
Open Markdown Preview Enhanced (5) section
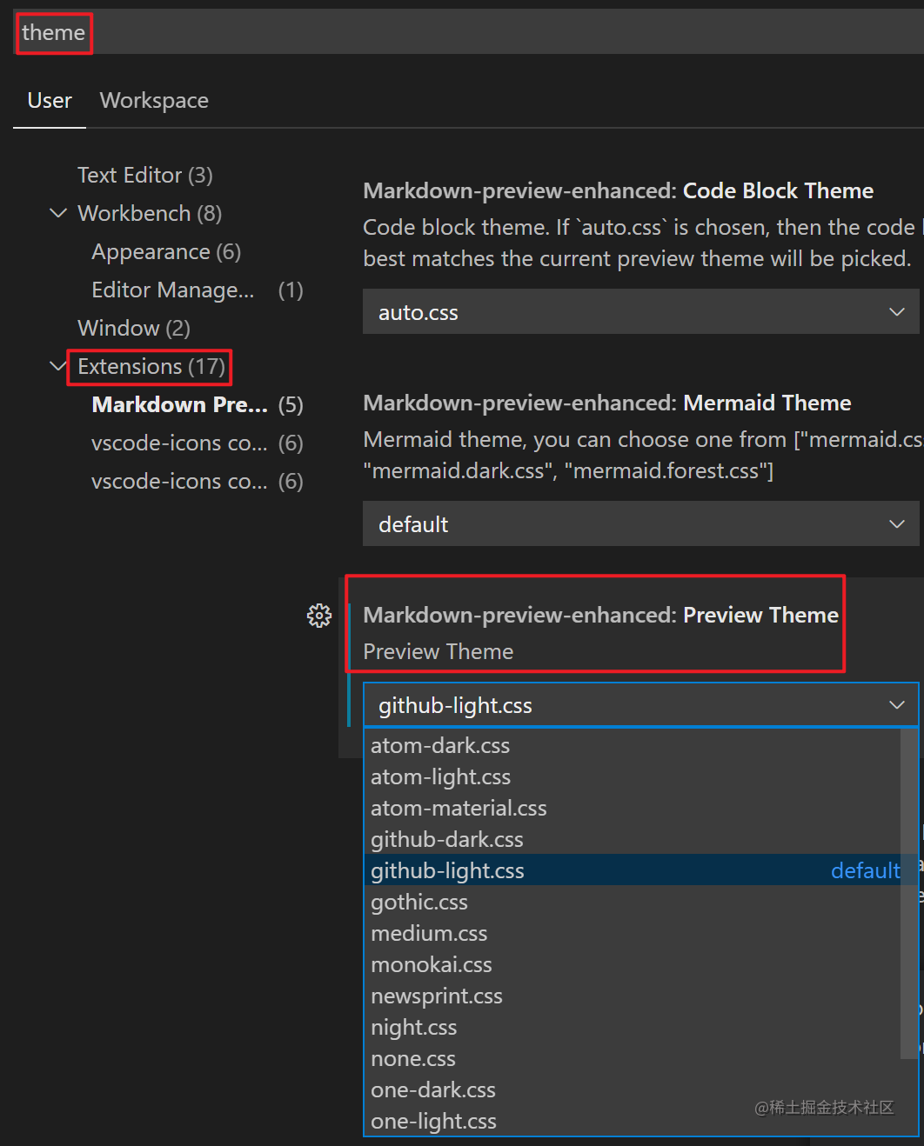pos(198,405)
